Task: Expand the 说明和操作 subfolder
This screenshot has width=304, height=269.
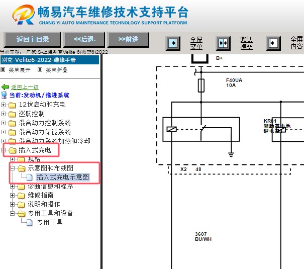Action: coord(12,204)
